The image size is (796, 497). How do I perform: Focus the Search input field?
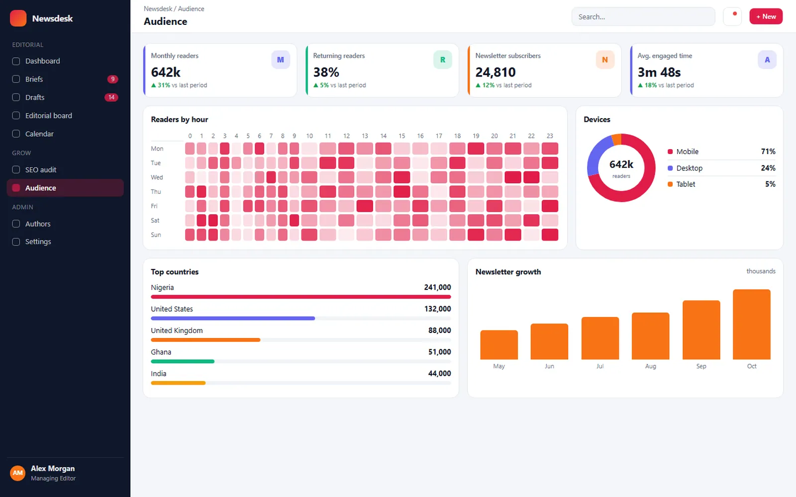click(x=643, y=16)
